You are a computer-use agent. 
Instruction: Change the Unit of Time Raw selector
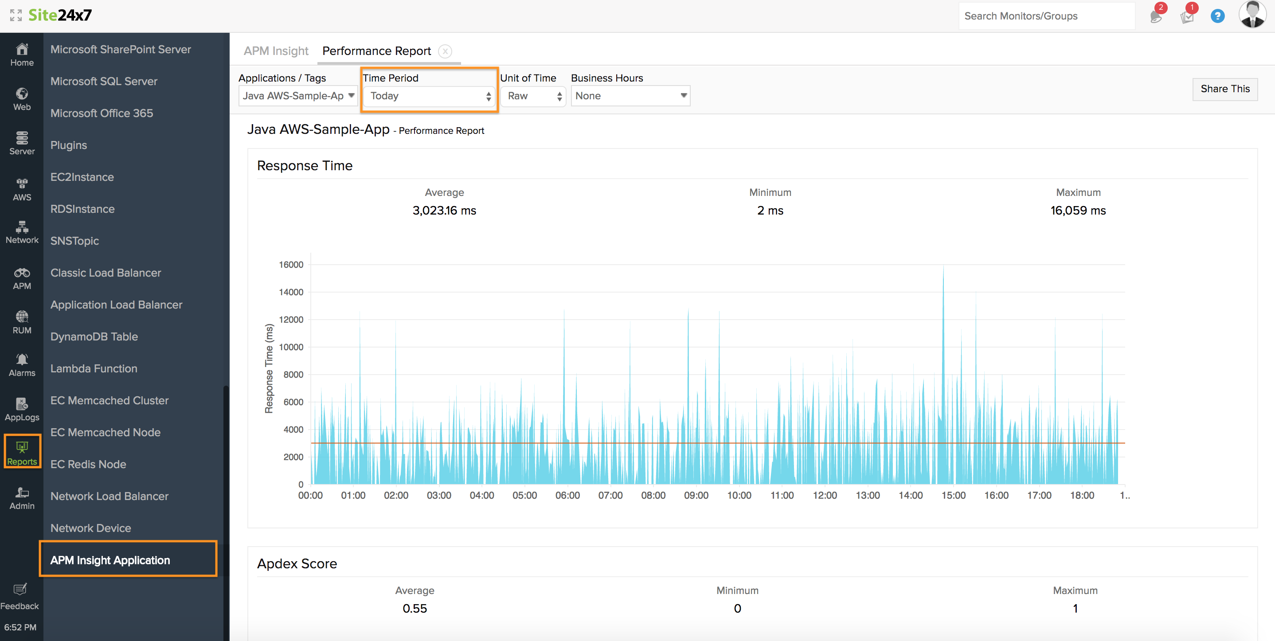[533, 96]
